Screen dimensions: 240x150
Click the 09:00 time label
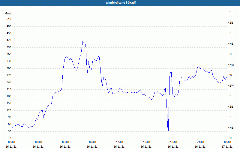[93, 142]
